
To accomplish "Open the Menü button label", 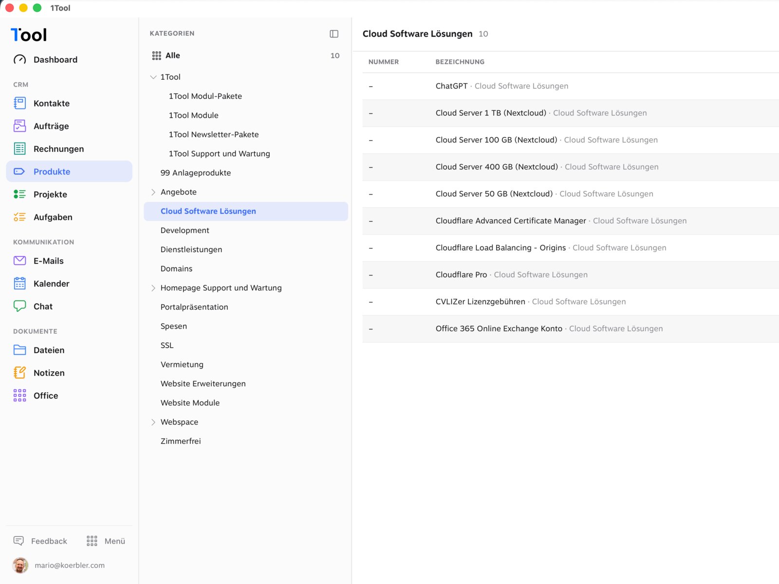I will pos(115,541).
